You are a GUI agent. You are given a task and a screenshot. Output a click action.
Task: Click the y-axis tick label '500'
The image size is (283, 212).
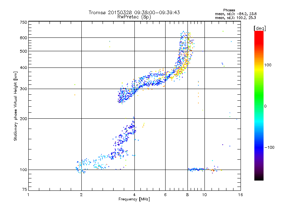click(x=23, y=51)
